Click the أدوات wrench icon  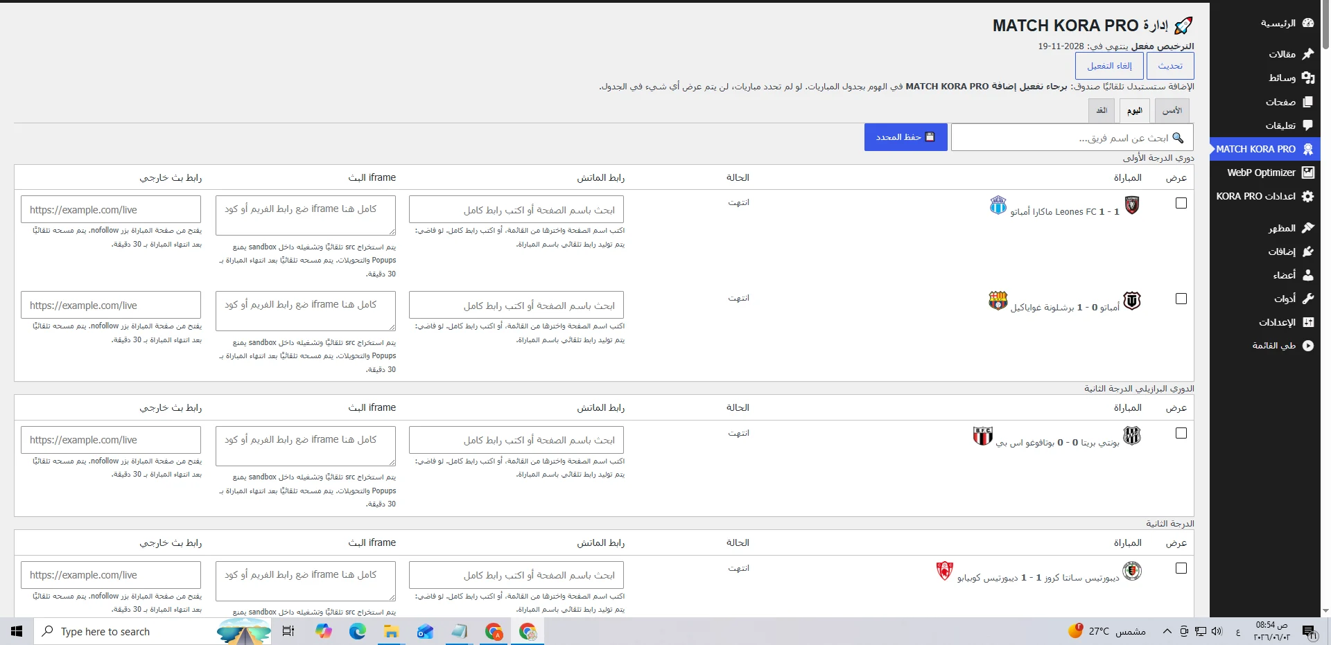tap(1307, 299)
